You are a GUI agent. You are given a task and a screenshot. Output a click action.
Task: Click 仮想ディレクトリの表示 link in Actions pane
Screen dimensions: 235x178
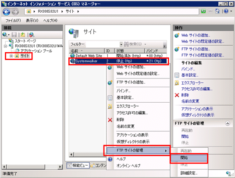pyautogui.click(x=198, y=115)
